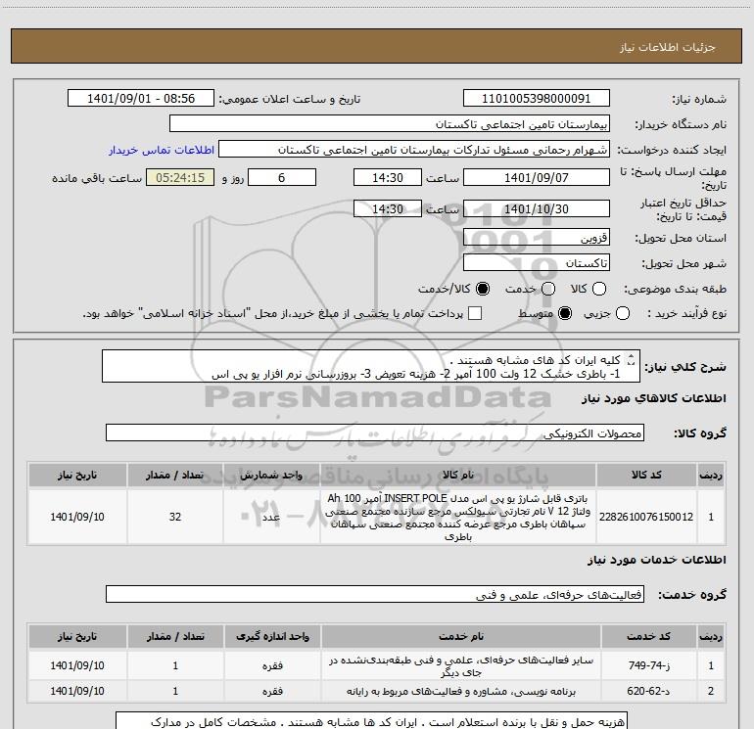
Task: Click the price validity time 14:30 field
Action: click(388, 208)
